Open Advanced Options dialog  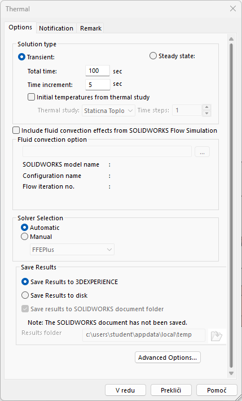pyautogui.click(x=168, y=358)
